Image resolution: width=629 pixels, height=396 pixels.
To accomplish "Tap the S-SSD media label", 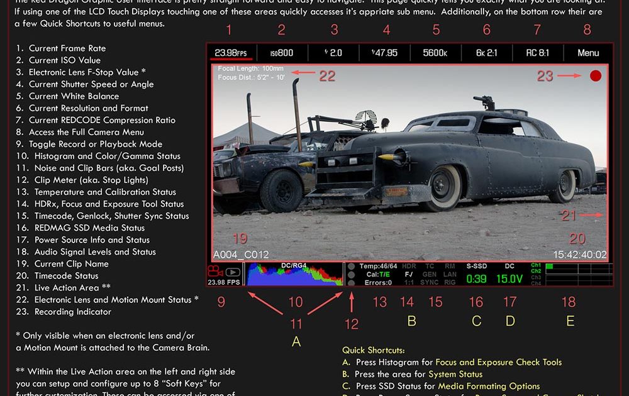I will click(x=477, y=266).
